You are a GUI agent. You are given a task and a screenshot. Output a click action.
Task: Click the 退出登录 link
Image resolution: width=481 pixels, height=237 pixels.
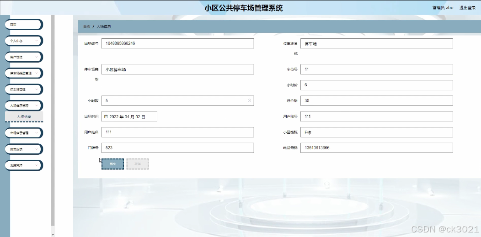tap(467, 8)
